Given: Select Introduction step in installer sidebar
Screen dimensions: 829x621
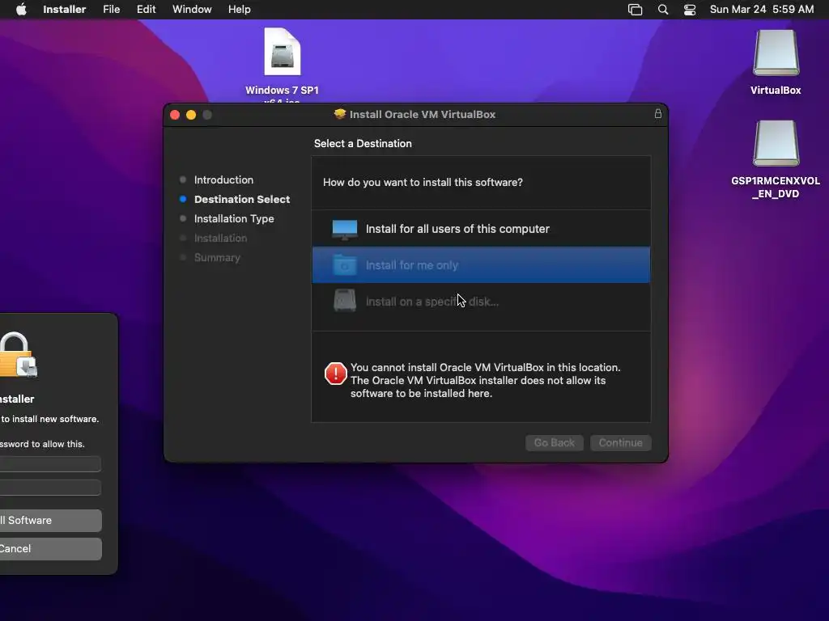Looking at the screenshot, I should [x=223, y=180].
